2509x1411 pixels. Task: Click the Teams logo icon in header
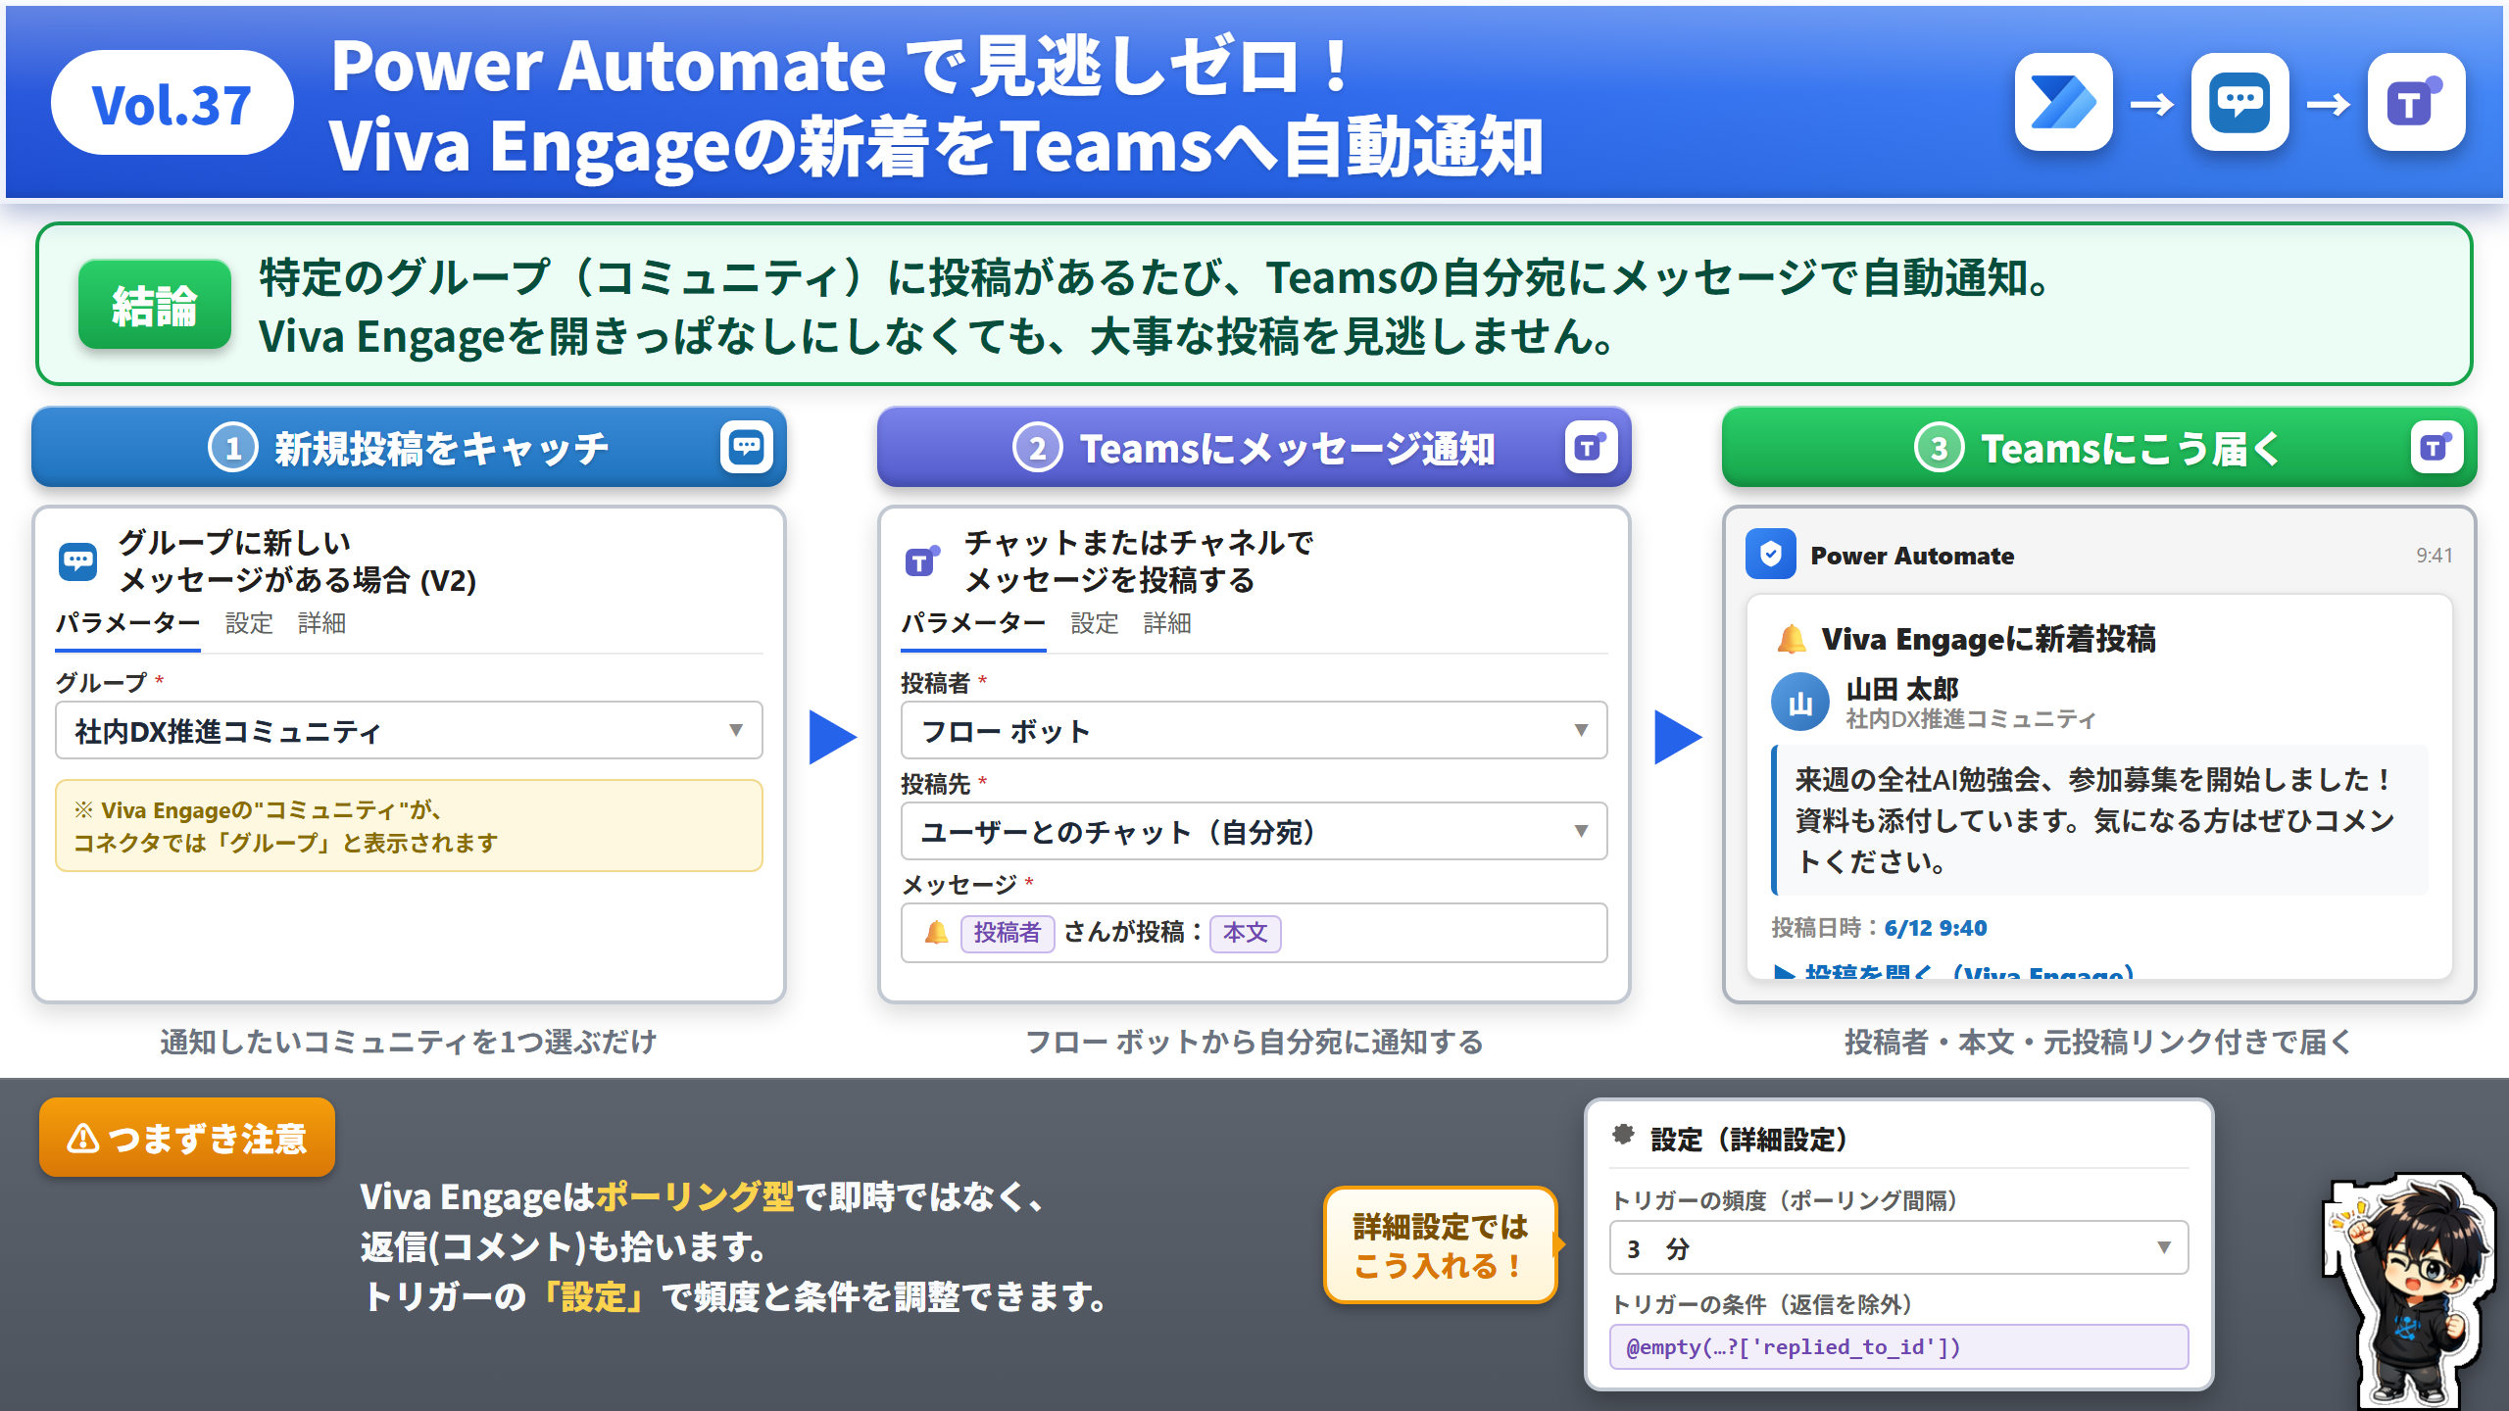pos(2416,102)
